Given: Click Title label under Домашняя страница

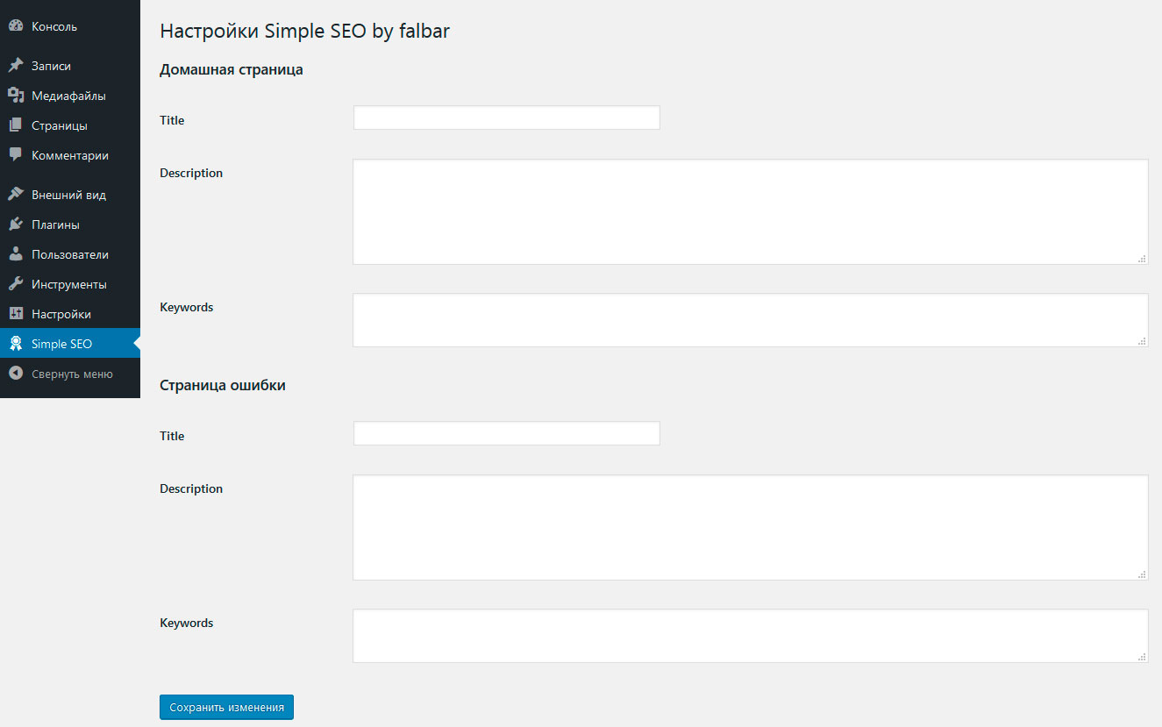Looking at the screenshot, I should tap(172, 120).
